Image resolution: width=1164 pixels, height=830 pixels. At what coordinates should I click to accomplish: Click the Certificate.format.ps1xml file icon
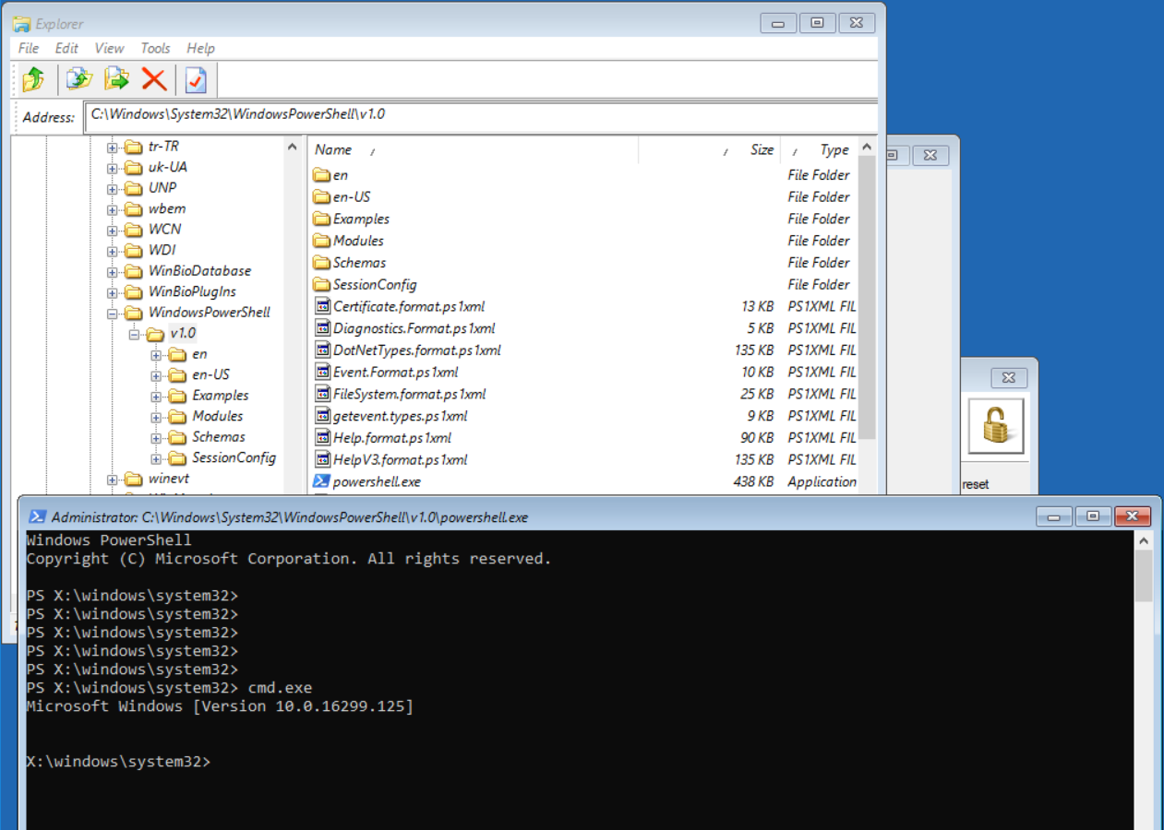click(x=322, y=306)
